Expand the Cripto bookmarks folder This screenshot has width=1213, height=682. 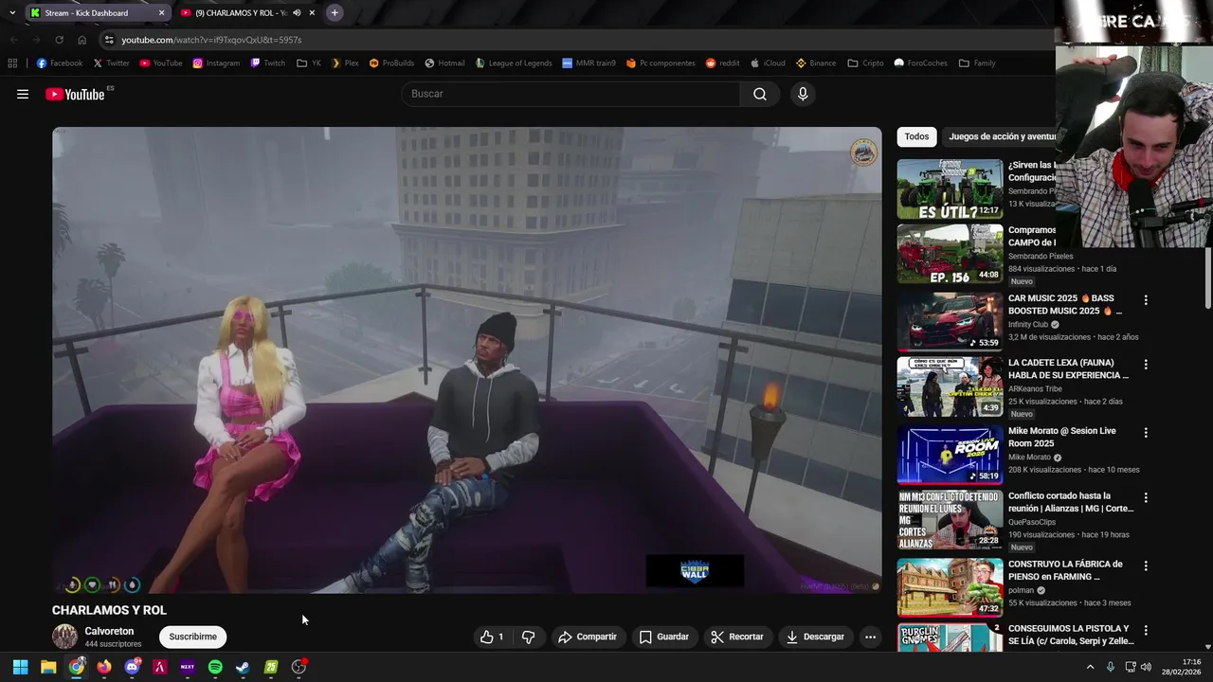click(x=866, y=63)
